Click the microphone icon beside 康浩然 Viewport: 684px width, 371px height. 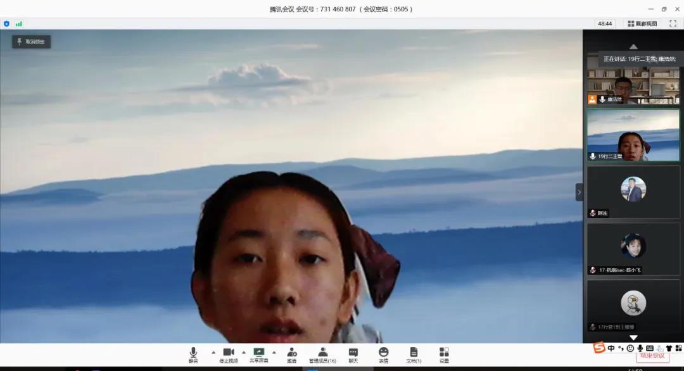(x=602, y=99)
